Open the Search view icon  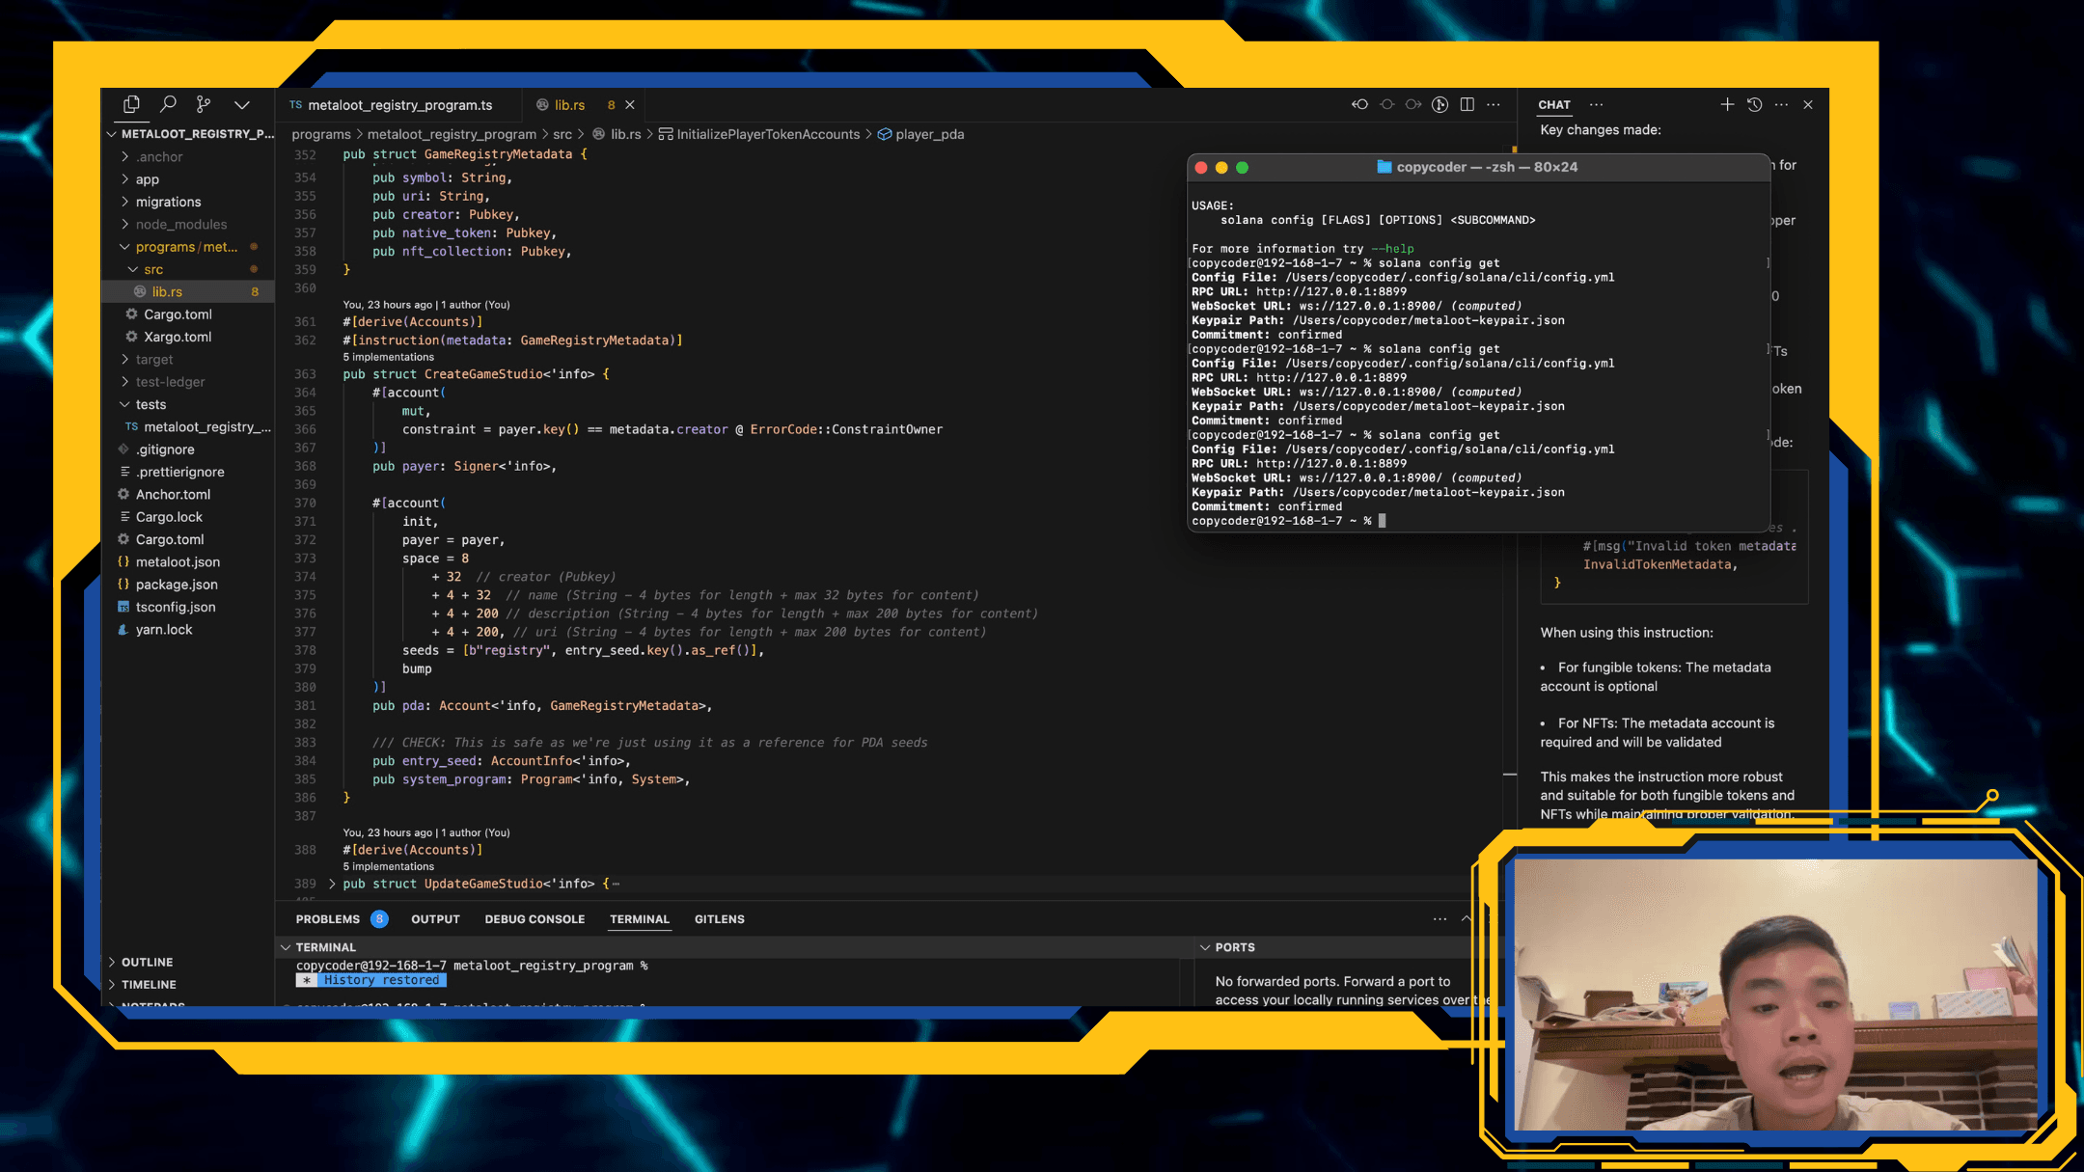168,104
